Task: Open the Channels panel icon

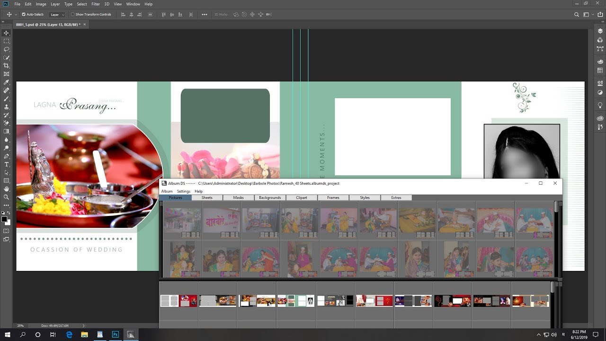Action: 600,40
